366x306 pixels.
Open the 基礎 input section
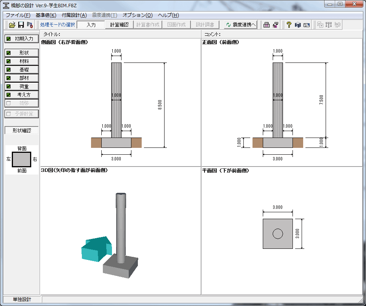pyautogui.click(x=22, y=70)
